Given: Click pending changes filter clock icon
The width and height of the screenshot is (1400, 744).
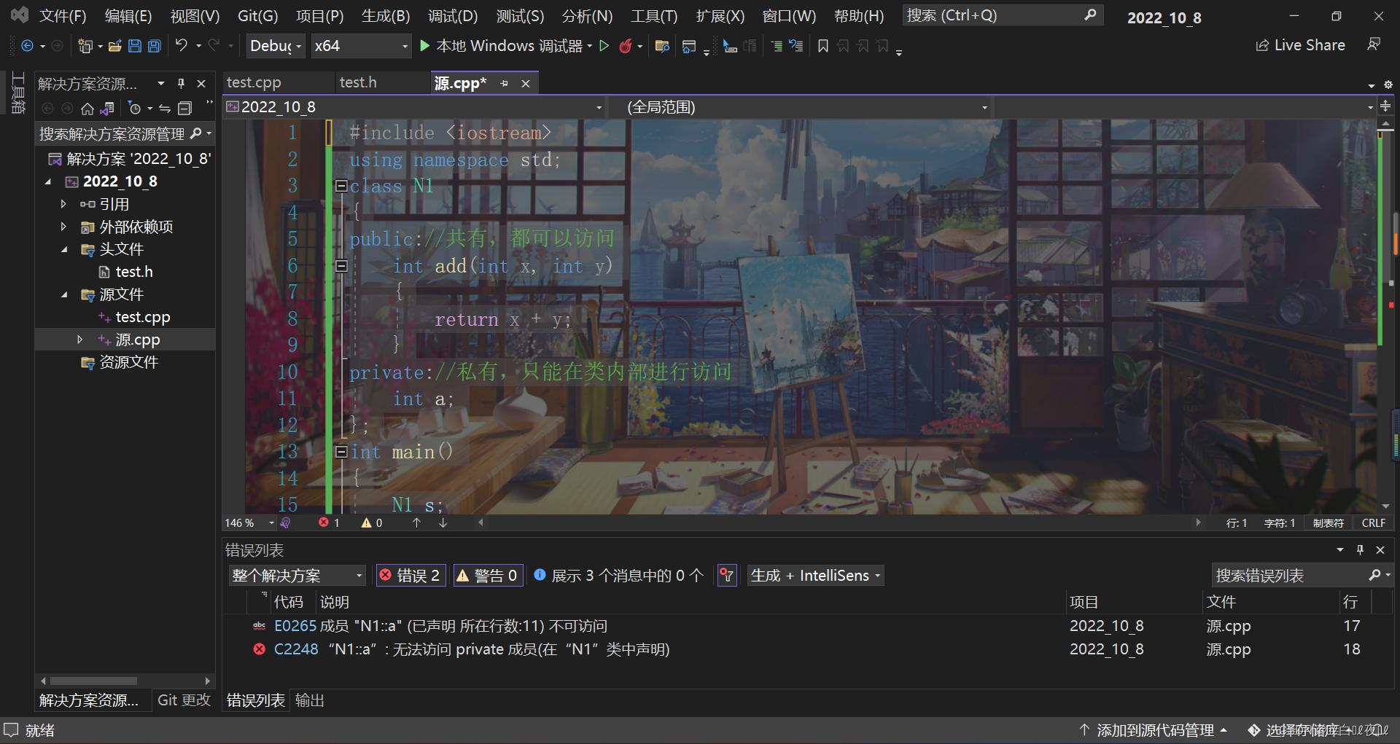Looking at the screenshot, I should click(x=134, y=109).
